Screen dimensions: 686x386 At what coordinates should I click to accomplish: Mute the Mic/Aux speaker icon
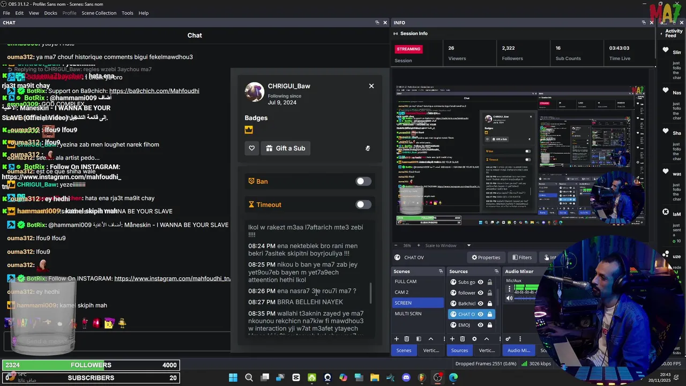(510, 298)
